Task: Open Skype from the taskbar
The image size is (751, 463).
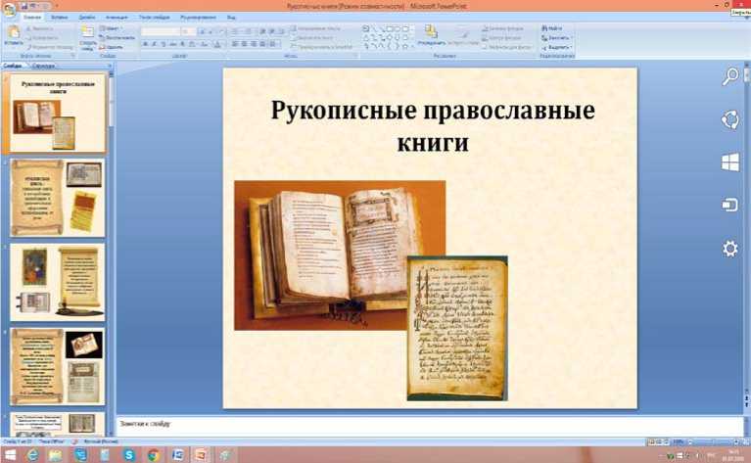Action: [129, 455]
